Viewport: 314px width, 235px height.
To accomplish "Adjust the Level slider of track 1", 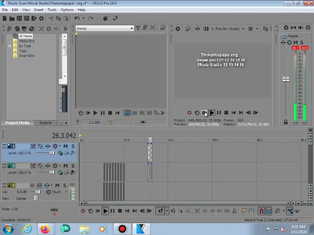I will click(52, 153).
